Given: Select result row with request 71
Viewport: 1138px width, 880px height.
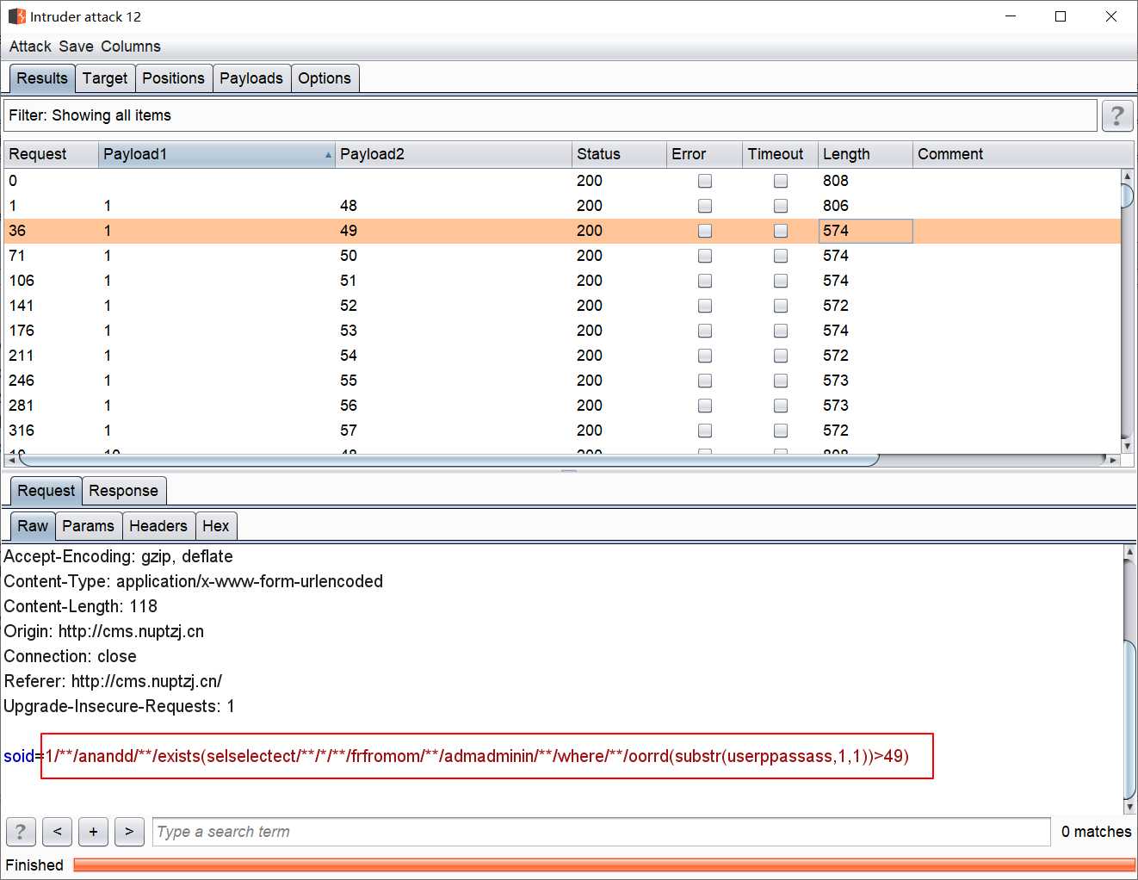Looking at the screenshot, I should (562, 256).
